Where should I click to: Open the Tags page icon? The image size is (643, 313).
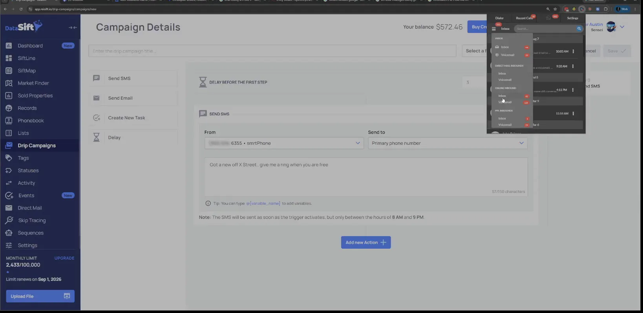point(9,158)
